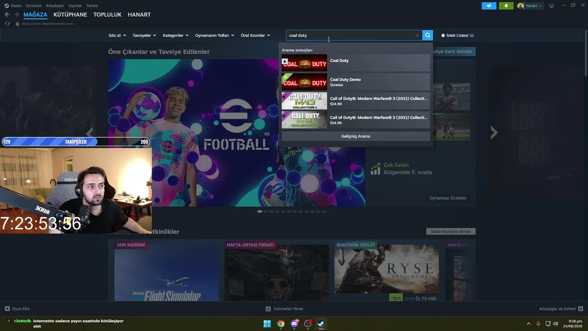Image resolution: width=588 pixels, height=331 pixels.
Task: Click the magnifier search button
Action: click(428, 35)
